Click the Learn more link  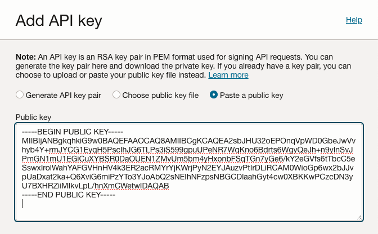[228, 75]
